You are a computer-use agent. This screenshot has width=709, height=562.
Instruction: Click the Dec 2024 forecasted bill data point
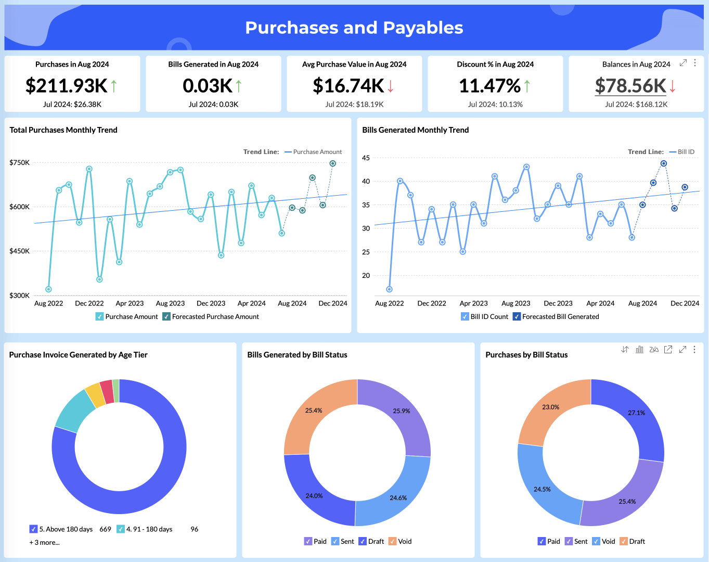click(x=685, y=187)
